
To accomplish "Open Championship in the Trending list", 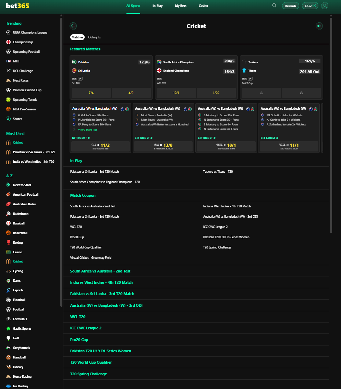I will pyautogui.click(x=23, y=42).
